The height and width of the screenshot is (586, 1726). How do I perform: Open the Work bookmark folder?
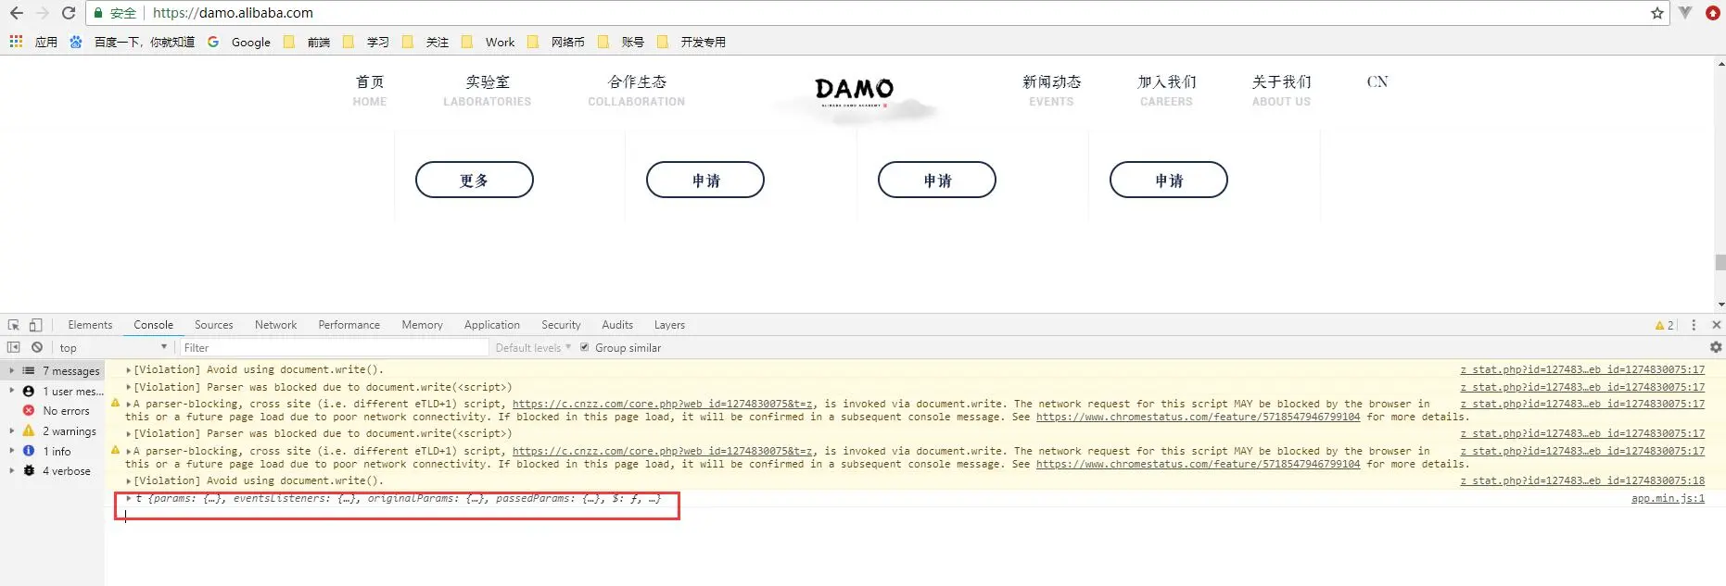tap(488, 42)
